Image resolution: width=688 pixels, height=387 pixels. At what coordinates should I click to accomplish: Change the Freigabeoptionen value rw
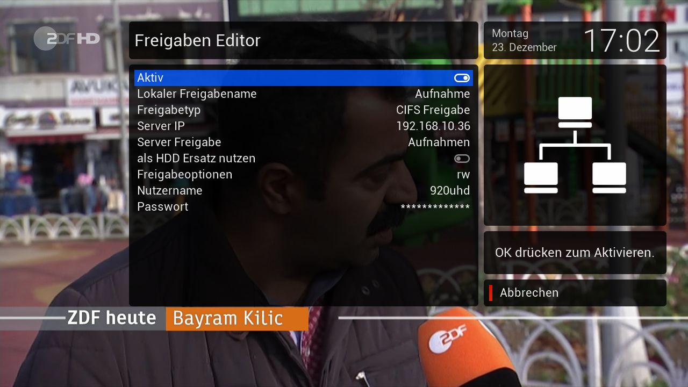point(463,175)
